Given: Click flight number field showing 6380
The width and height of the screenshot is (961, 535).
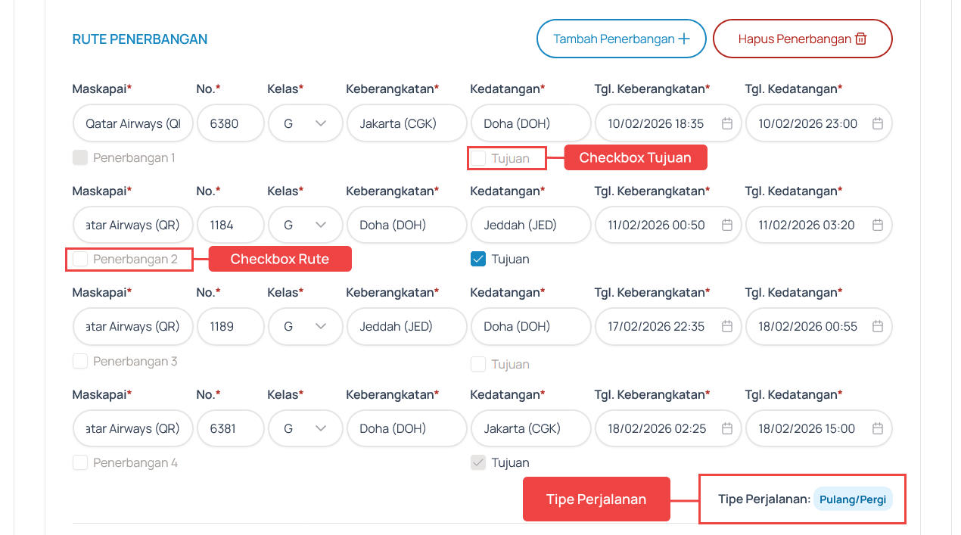Looking at the screenshot, I should pyautogui.click(x=230, y=123).
